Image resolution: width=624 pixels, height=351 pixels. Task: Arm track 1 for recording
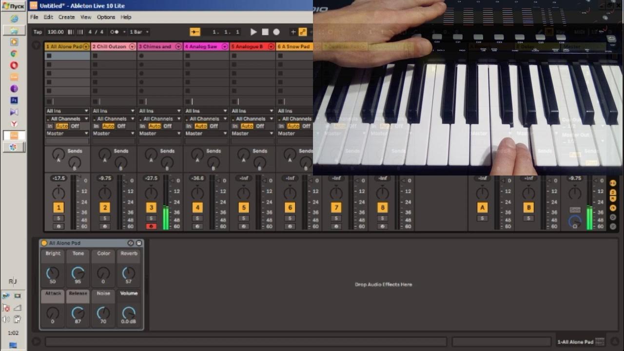click(58, 226)
